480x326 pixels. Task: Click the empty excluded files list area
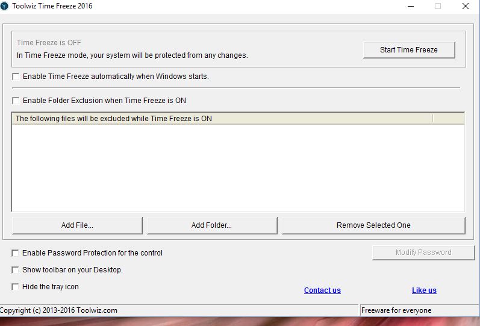(x=238, y=168)
